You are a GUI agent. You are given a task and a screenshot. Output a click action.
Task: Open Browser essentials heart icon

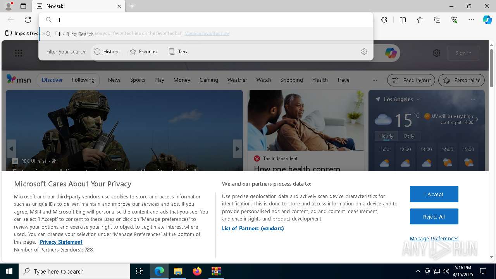coord(454,20)
